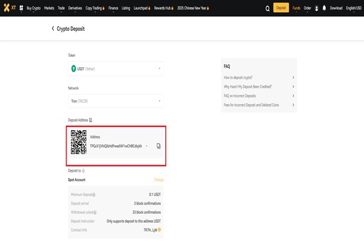The height and width of the screenshot is (242, 364).
Task: Open the Network Tron TRC20 dropdown
Action: point(116,101)
